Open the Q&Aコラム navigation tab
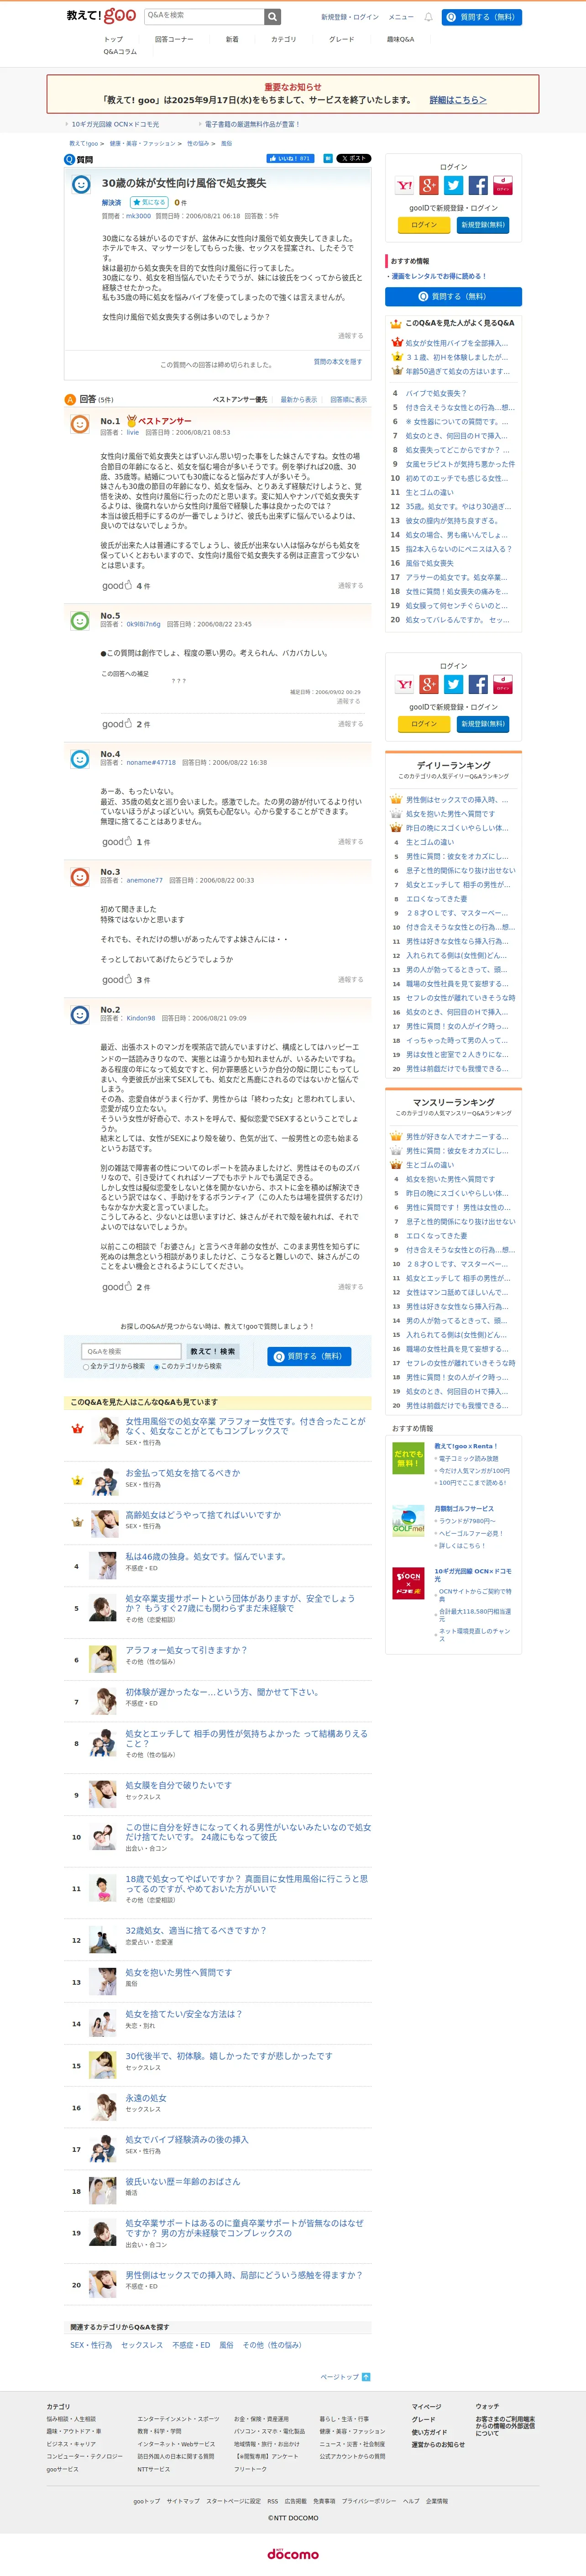 pos(120,52)
